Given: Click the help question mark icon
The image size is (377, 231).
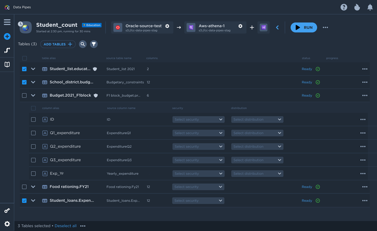Looking at the screenshot, I should coord(344,7).
